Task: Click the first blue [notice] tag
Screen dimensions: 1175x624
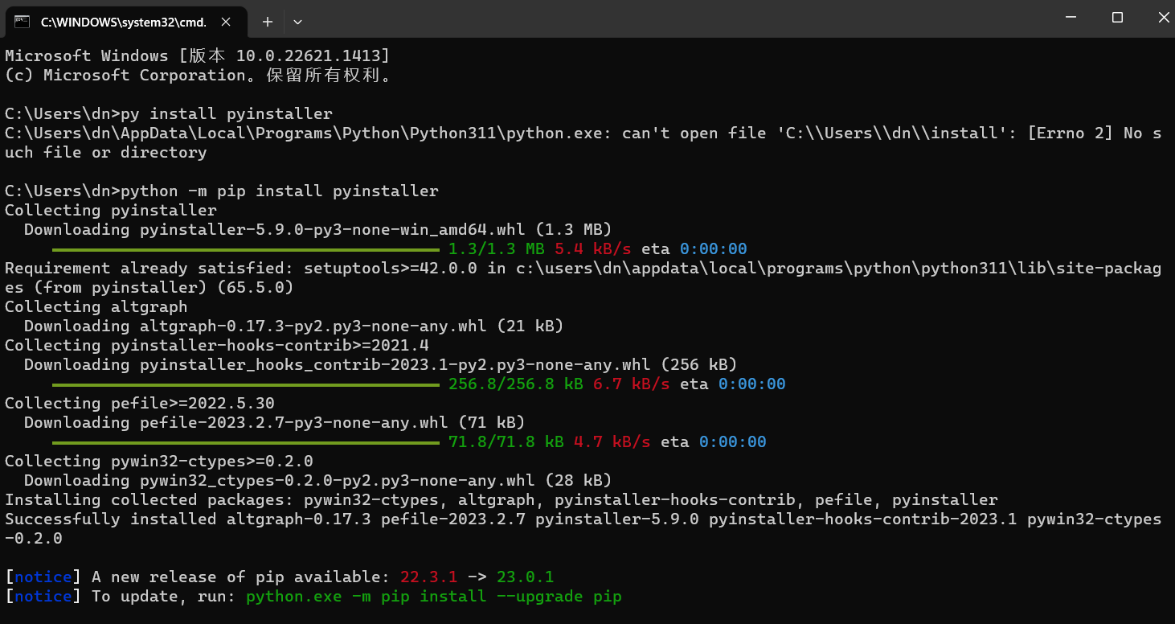Action: [43, 577]
